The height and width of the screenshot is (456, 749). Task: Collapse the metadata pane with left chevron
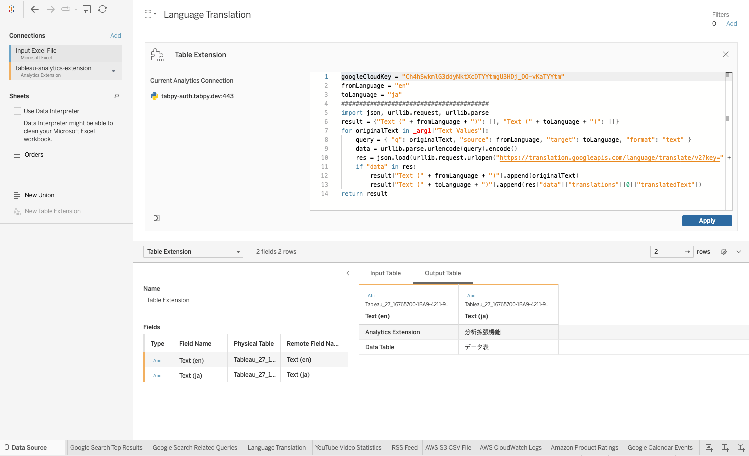348,273
